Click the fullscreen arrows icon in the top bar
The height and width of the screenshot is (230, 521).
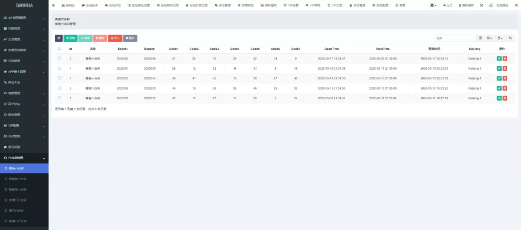pos(481,6)
